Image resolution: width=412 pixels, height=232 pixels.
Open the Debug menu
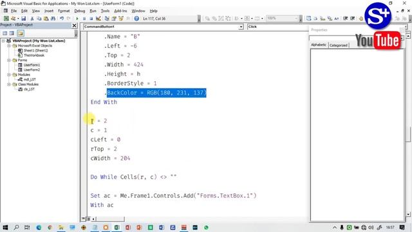pyautogui.click(x=79, y=11)
